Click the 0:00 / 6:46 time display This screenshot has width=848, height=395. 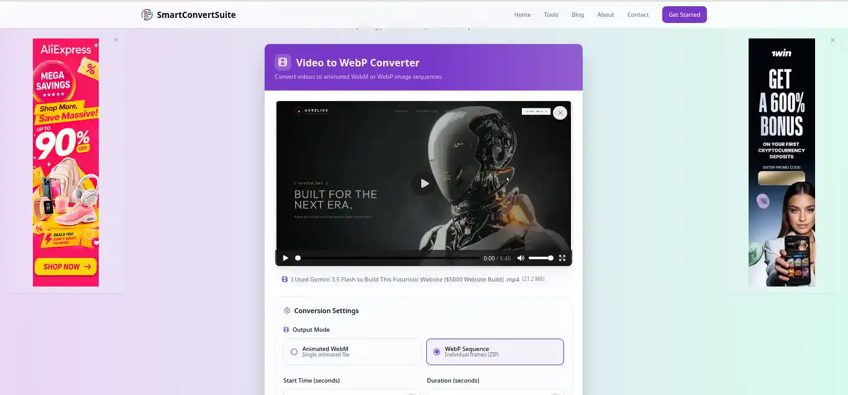(x=497, y=258)
